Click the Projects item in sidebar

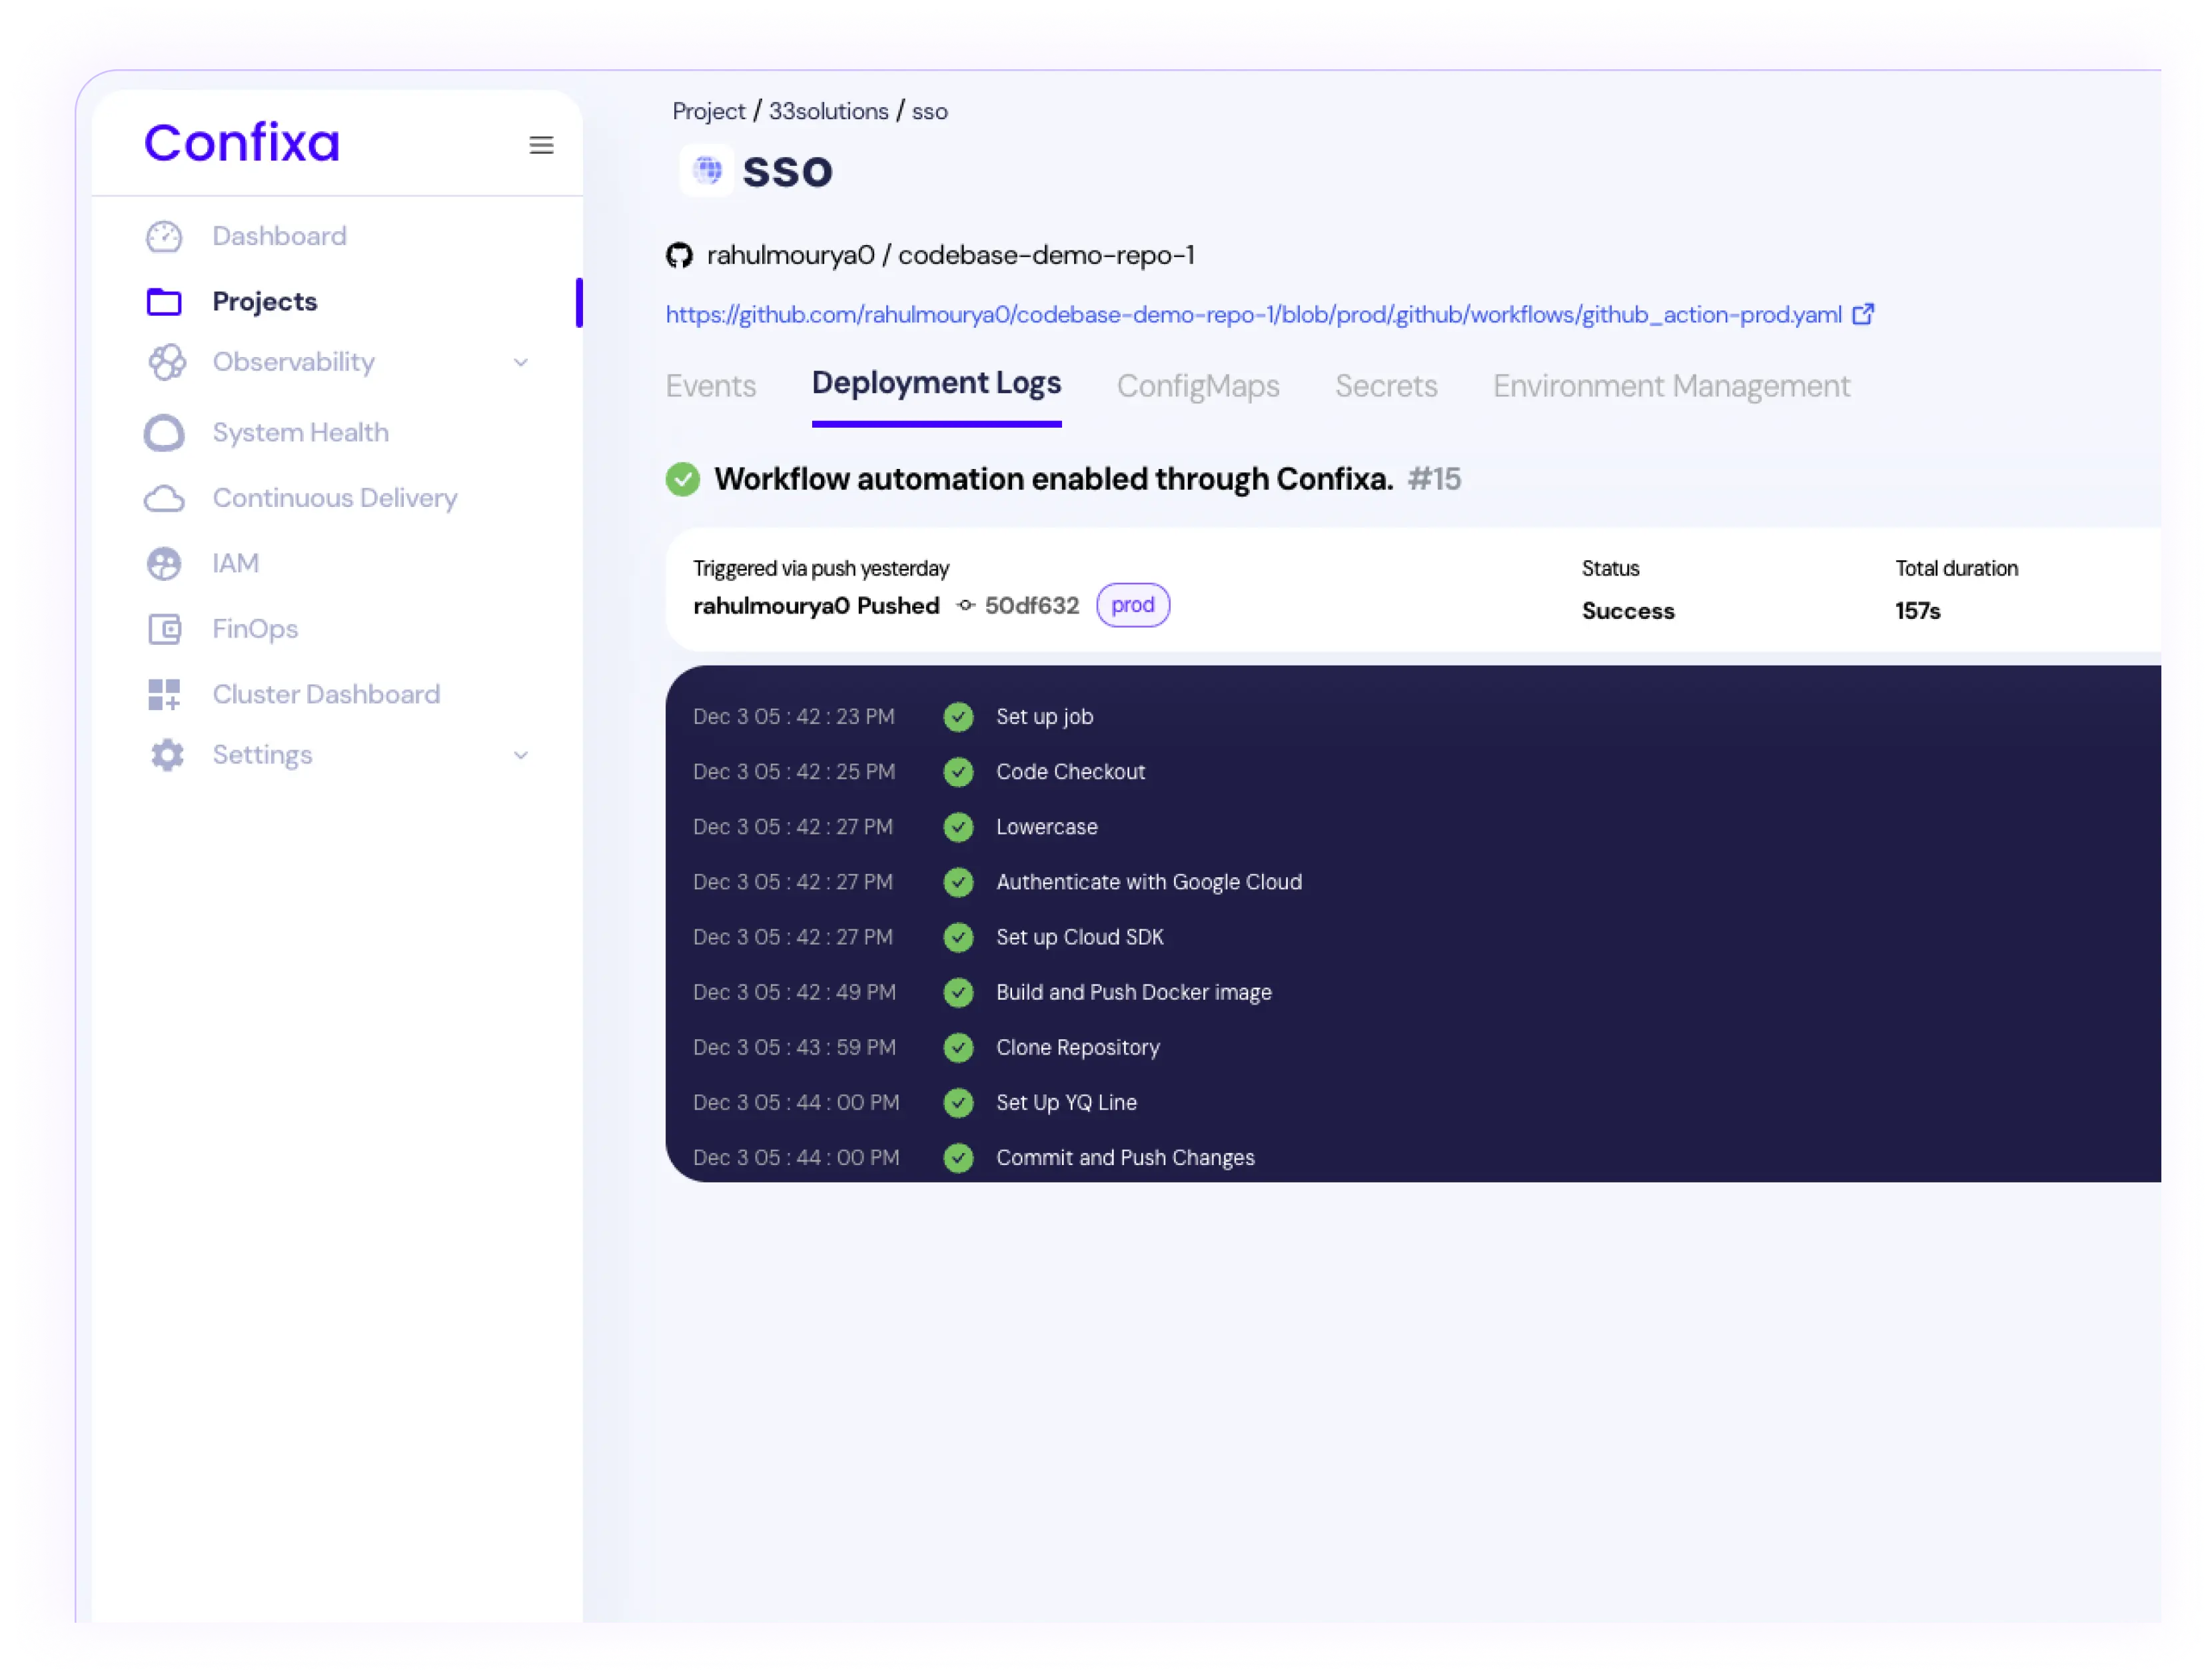click(x=264, y=301)
